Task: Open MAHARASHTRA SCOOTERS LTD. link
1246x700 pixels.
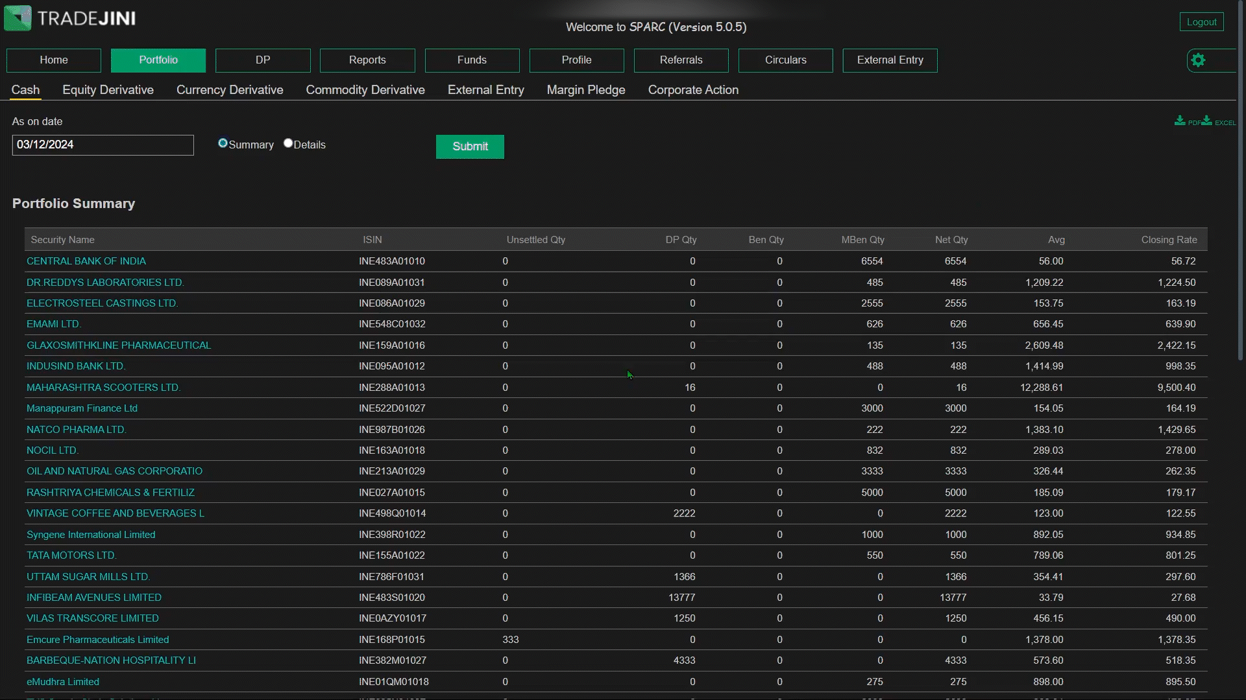Action: pos(103,388)
